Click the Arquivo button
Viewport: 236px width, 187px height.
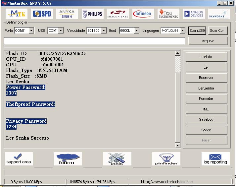click(208, 41)
